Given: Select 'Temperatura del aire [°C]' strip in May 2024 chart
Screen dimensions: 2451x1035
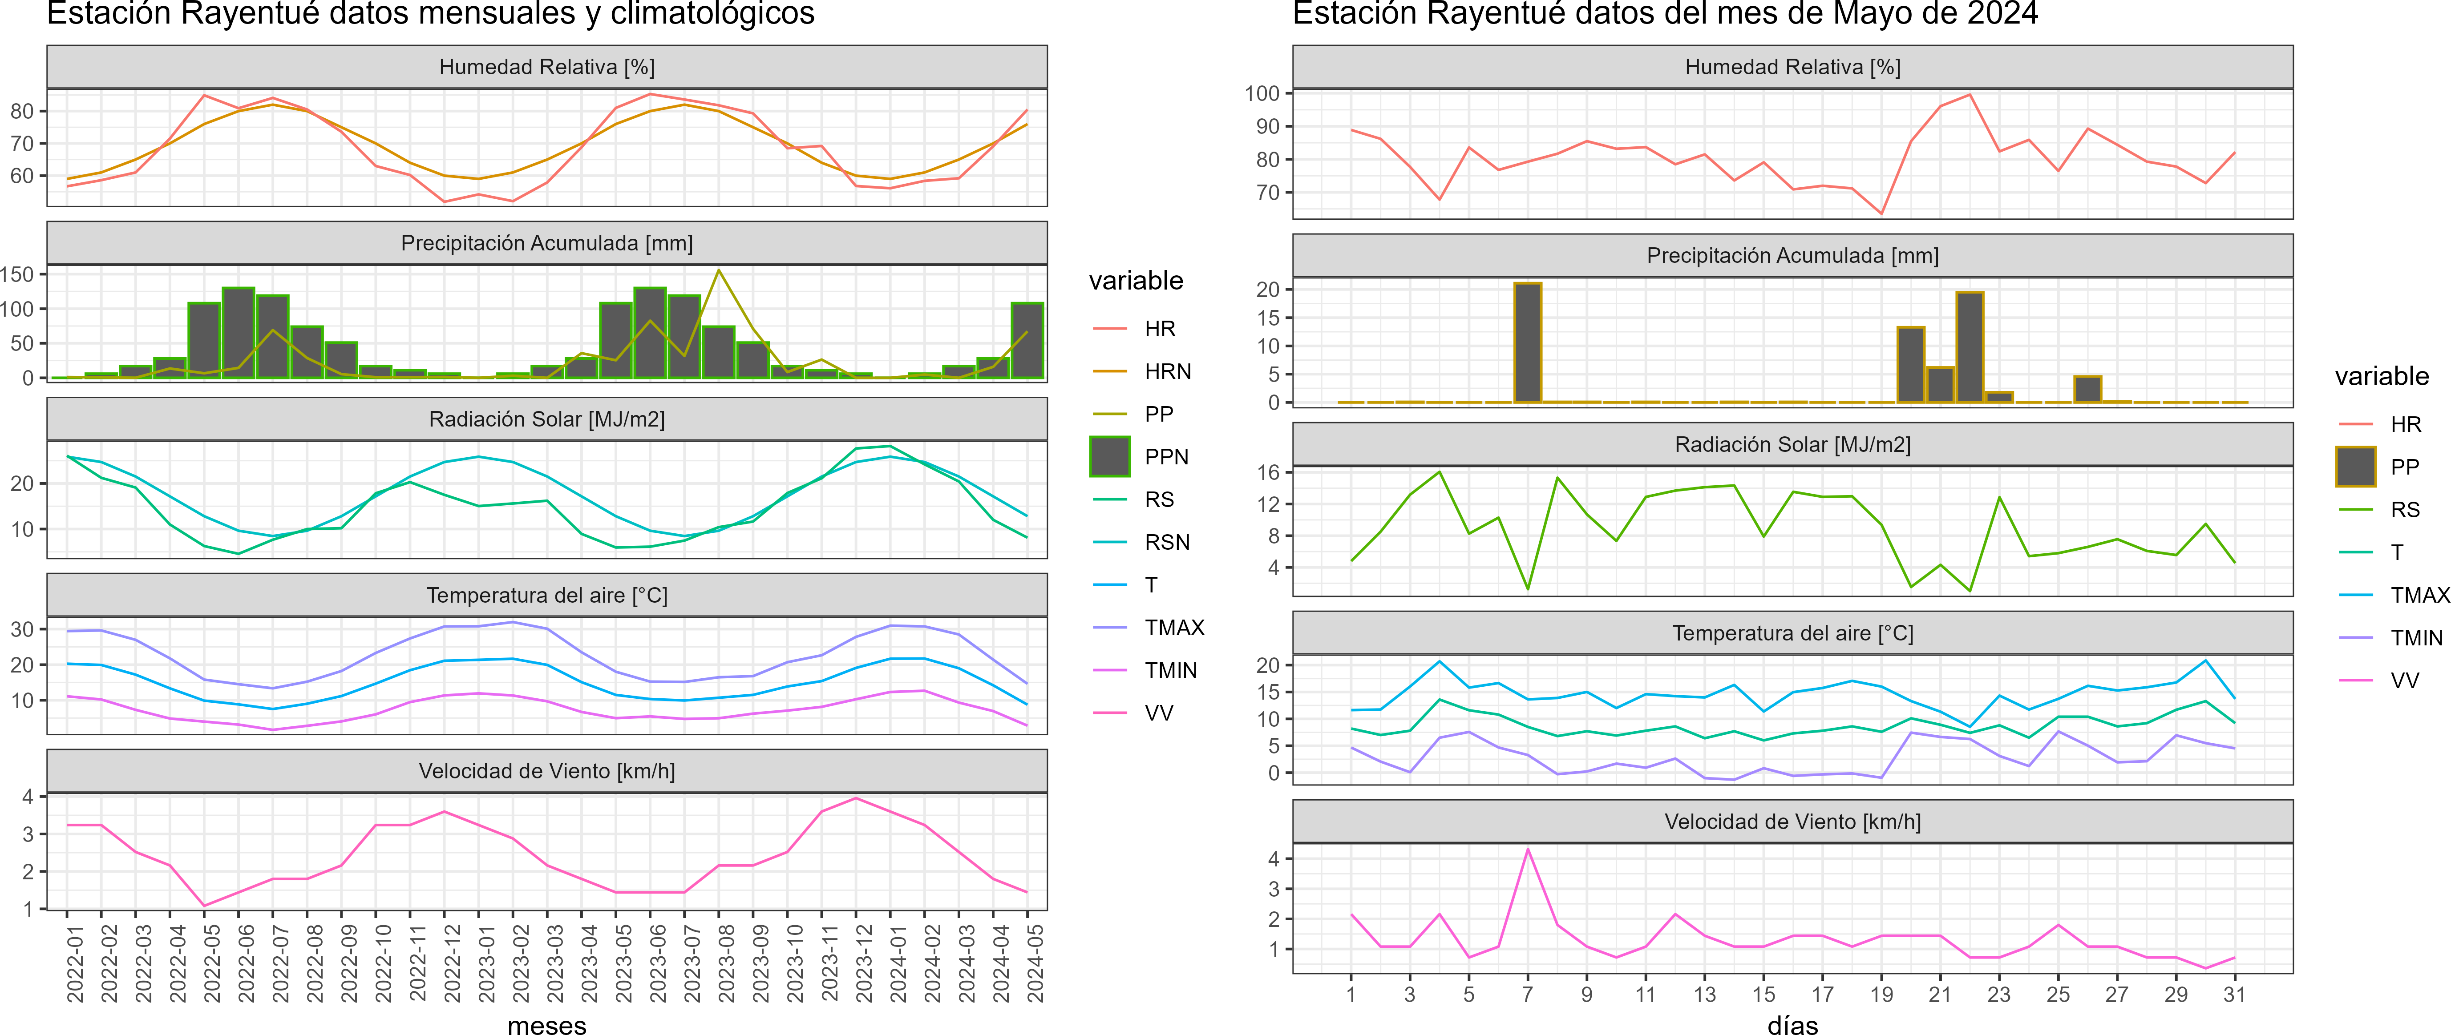Looking at the screenshot, I should pos(1792,632).
